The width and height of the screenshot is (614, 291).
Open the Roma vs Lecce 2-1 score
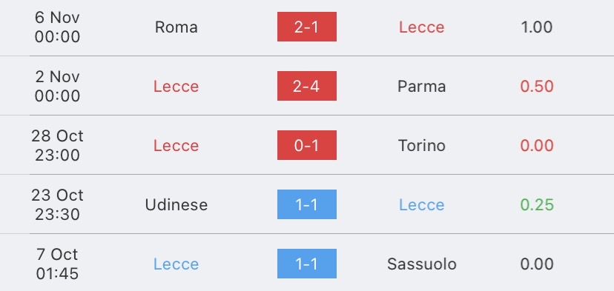pyautogui.click(x=306, y=27)
